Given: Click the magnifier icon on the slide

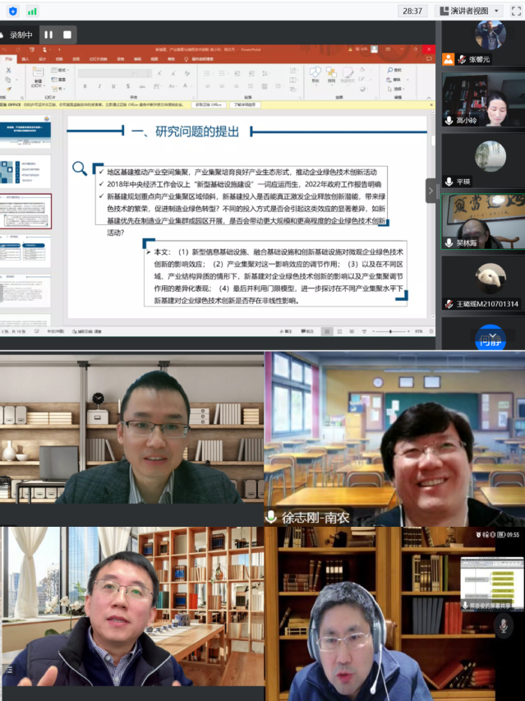Looking at the screenshot, I should [x=80, y=168].
